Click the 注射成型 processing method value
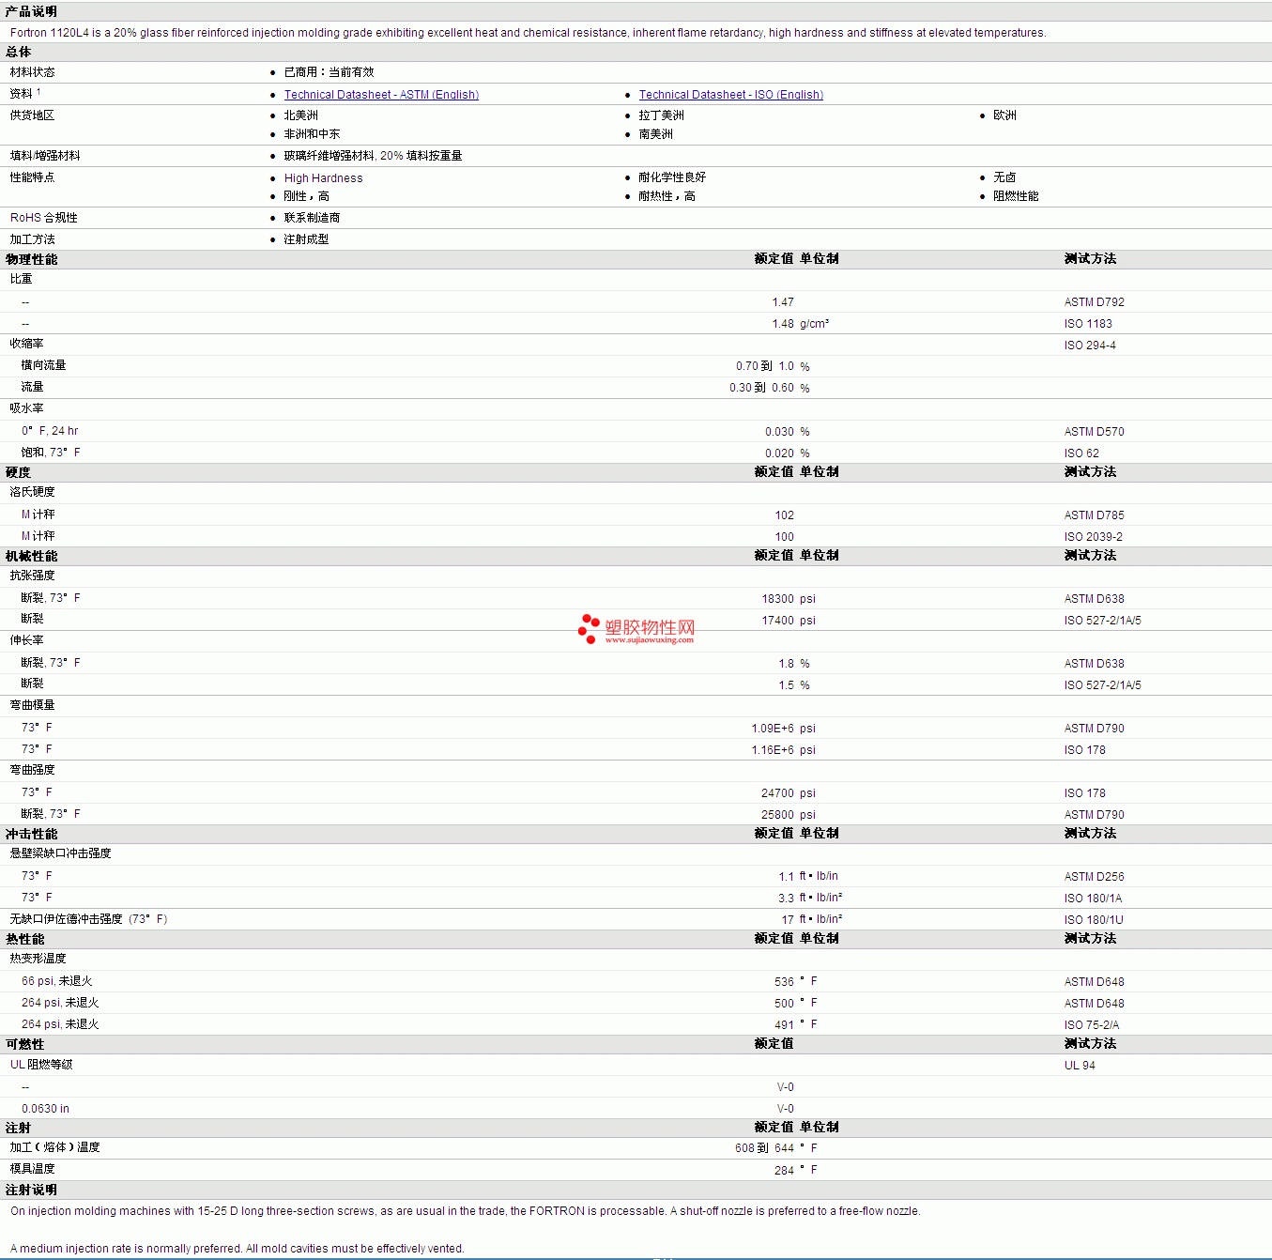Viewport: 1272px width, 1260px height. click(x=307, y=239)
